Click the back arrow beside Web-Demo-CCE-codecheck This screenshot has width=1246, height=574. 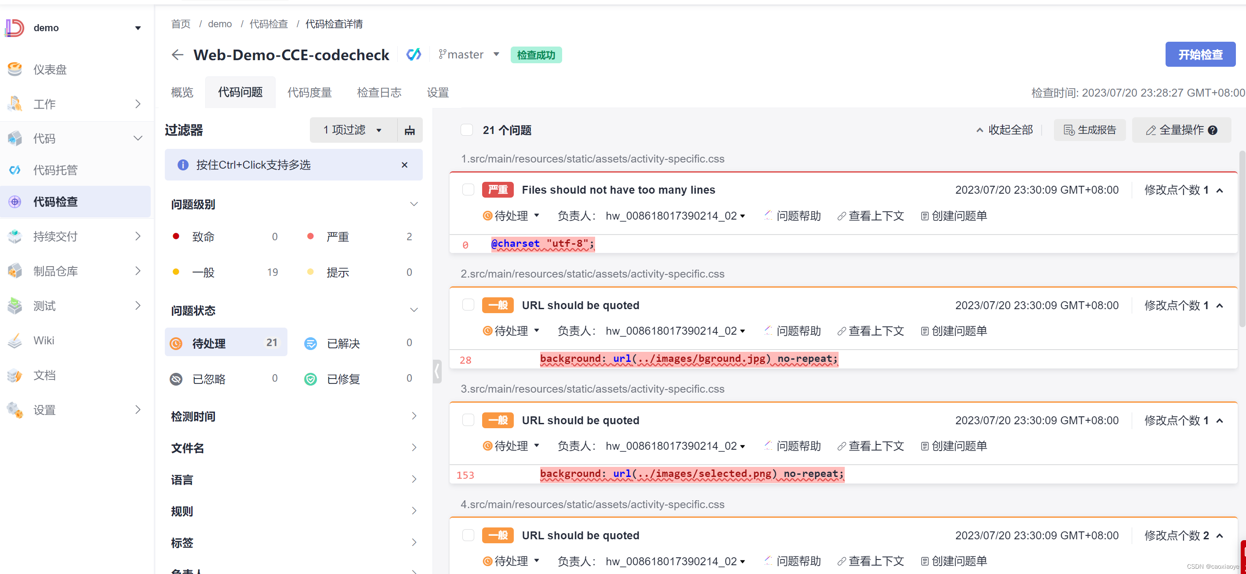(x=177, y=55)
